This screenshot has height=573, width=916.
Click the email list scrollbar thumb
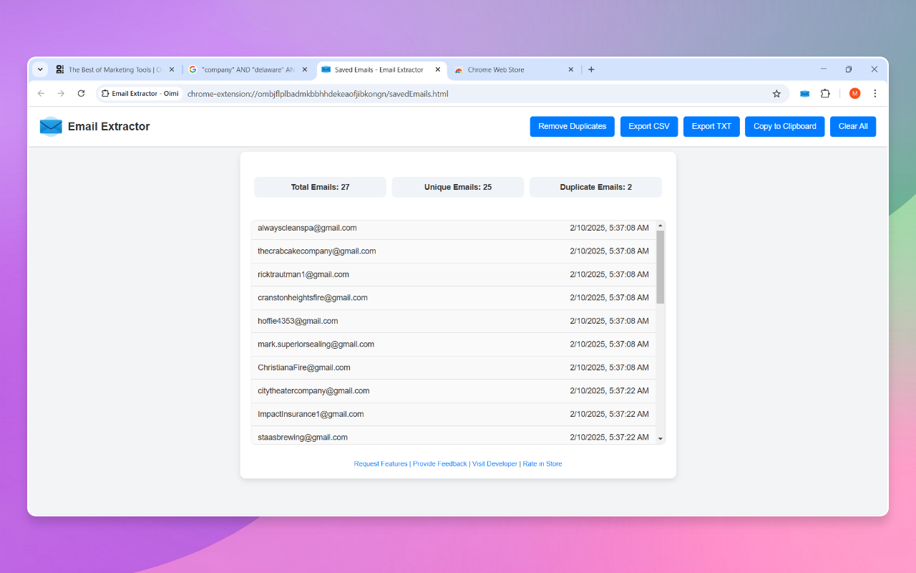point(660,266)
